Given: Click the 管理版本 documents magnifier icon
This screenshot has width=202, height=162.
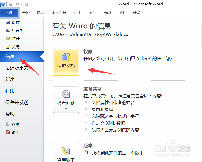Looking at the screenshot, I should coord(66,151).
